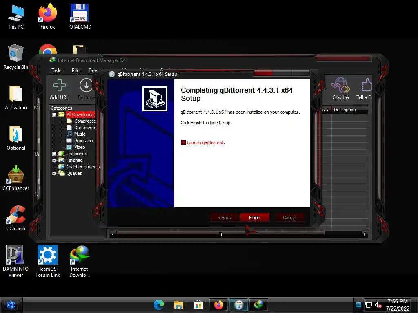This screenshot has height=313, width=418.
Task: Click the Back button in Setup
Action: pos(225,218)
